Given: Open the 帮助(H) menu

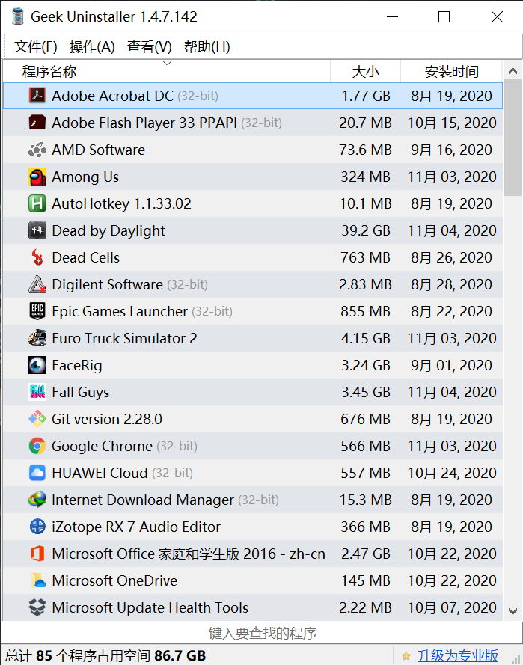Looking at the screenshot, I should point(207,46).
